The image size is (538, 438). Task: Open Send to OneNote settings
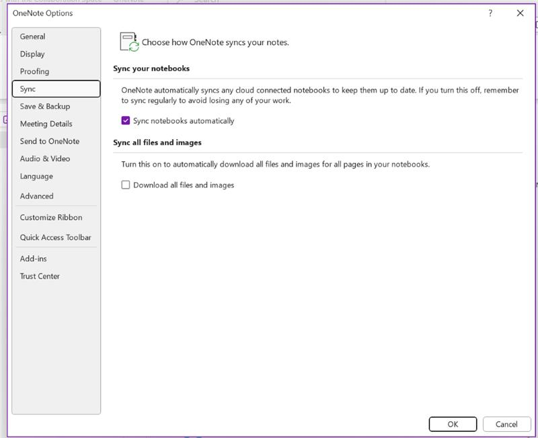click(56, 141)
